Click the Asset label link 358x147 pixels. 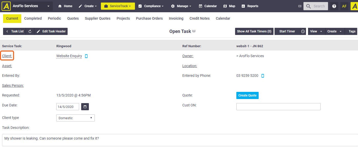click(x=7, y=66)
